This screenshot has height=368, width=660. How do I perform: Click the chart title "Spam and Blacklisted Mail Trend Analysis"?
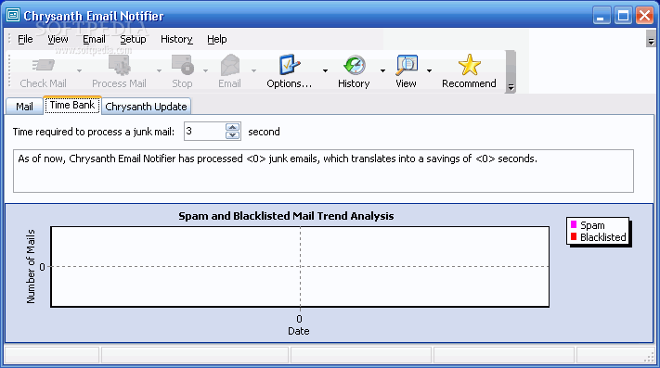[286, 216]
